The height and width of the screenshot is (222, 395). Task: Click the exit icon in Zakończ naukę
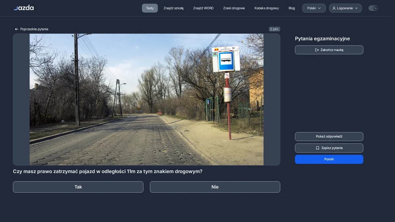pos(317,50)
